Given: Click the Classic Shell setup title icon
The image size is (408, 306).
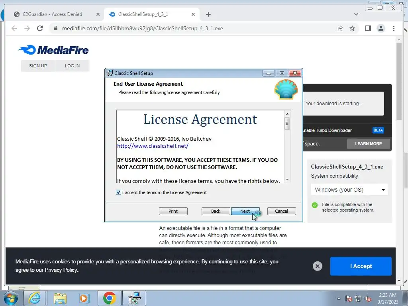Looking at the screenshot, I should 110,73.
